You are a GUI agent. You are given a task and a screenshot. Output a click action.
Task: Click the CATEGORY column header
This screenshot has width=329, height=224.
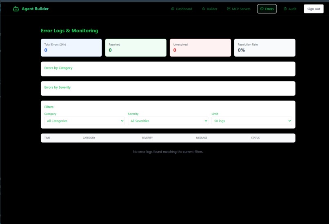[89, 138]
